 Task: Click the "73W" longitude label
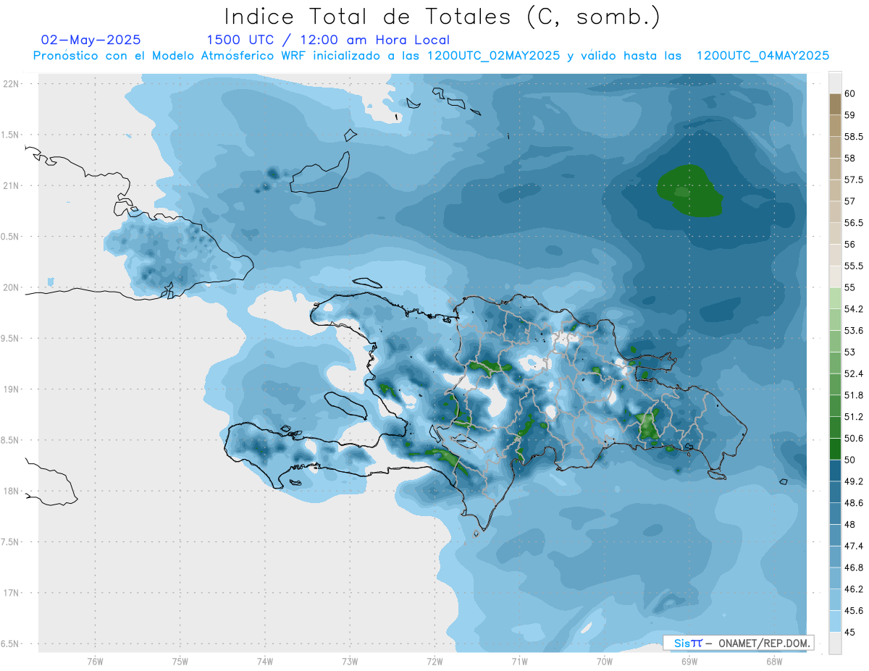pyautogui.click(x=350, y=661)
